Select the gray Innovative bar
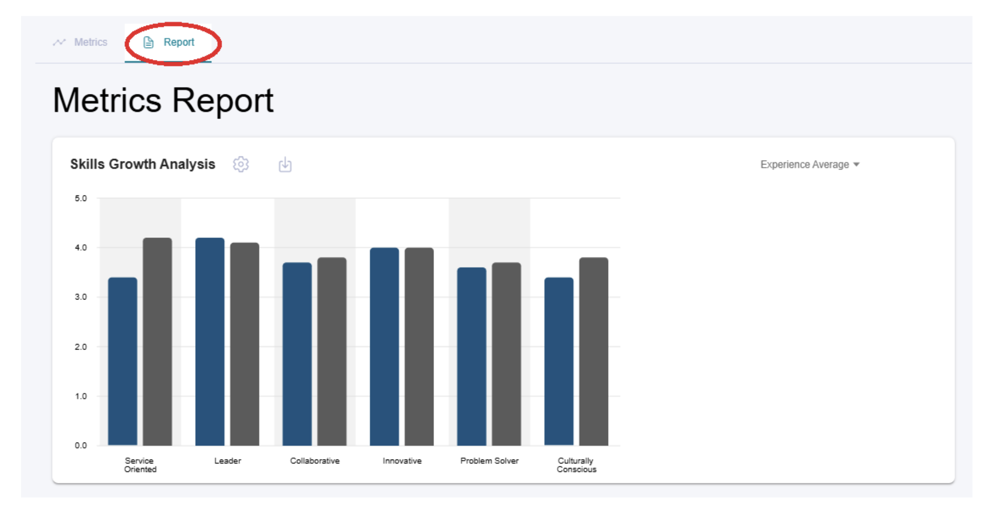998x520 pixels. tap(419, 346)
